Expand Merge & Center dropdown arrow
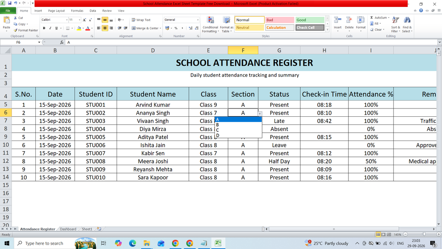Image resolution: width=442 pixels, height=249 pixels. 161,28
